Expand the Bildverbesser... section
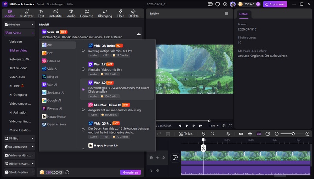314x179 pixels. tap(19, 164)
